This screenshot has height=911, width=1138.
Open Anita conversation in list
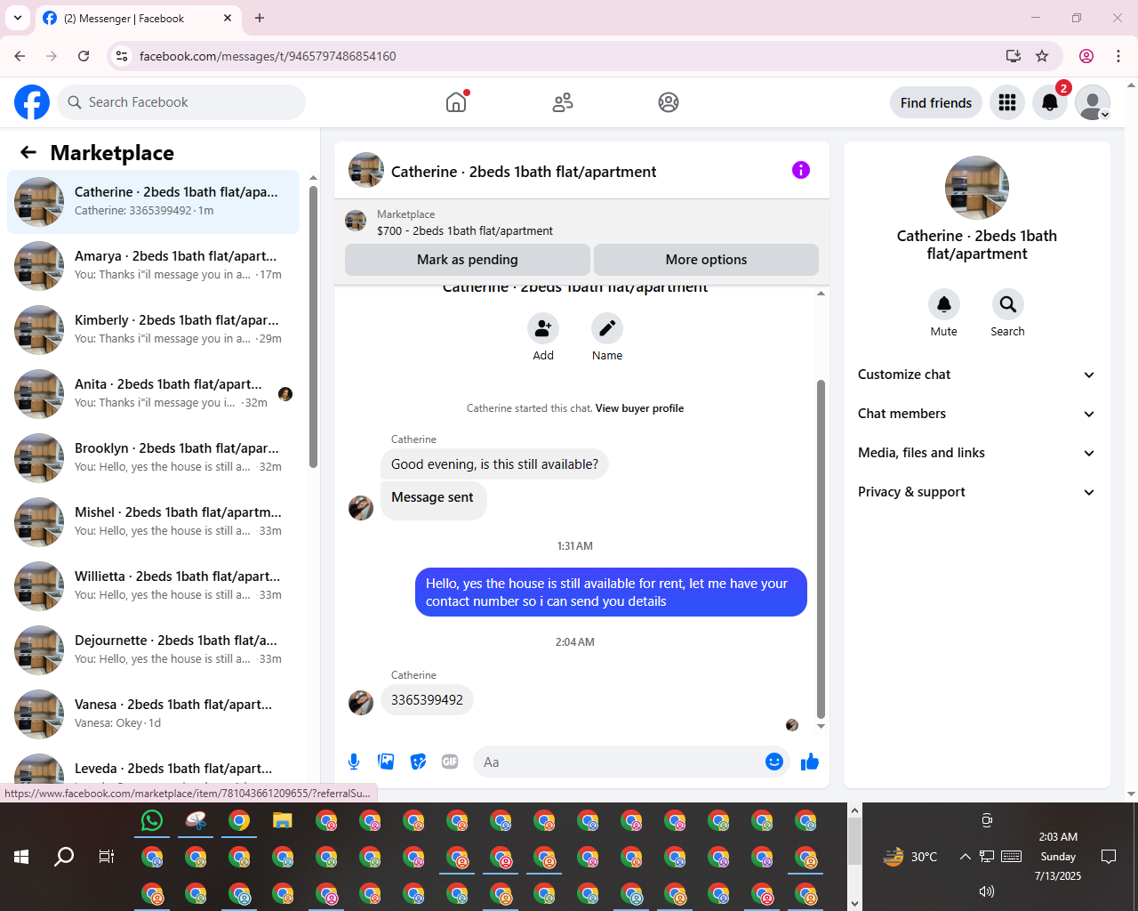pos(153,394)
